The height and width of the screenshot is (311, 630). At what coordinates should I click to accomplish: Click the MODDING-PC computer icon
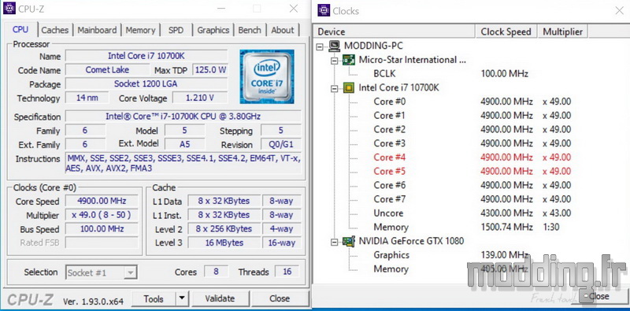click(334, 46)
